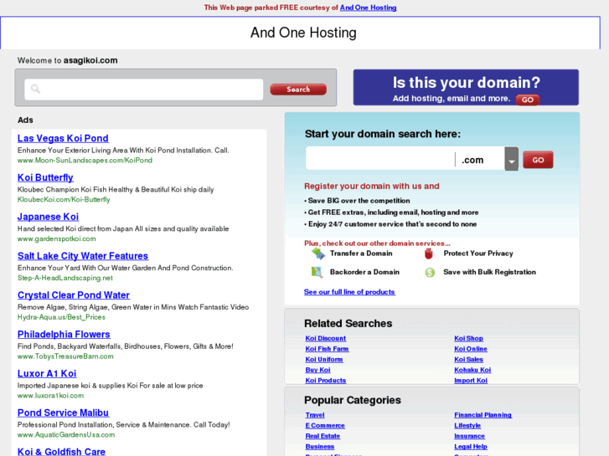609x456 pixels.
Task: Click the Is this your domain headline
Action: 467,83
